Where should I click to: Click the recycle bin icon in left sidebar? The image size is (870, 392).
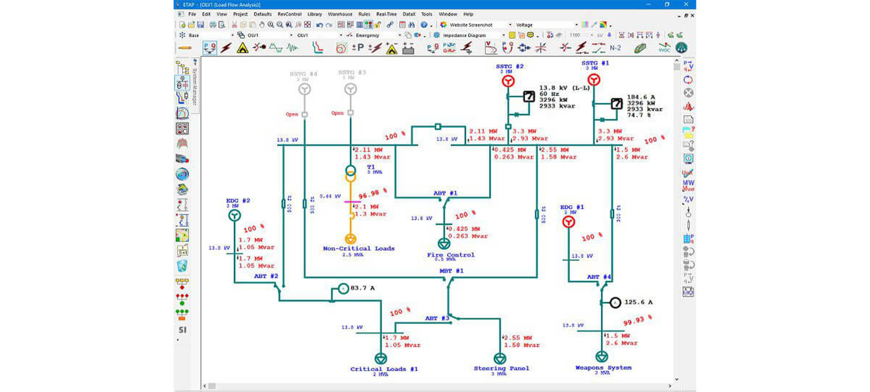(x=182, y=266)
